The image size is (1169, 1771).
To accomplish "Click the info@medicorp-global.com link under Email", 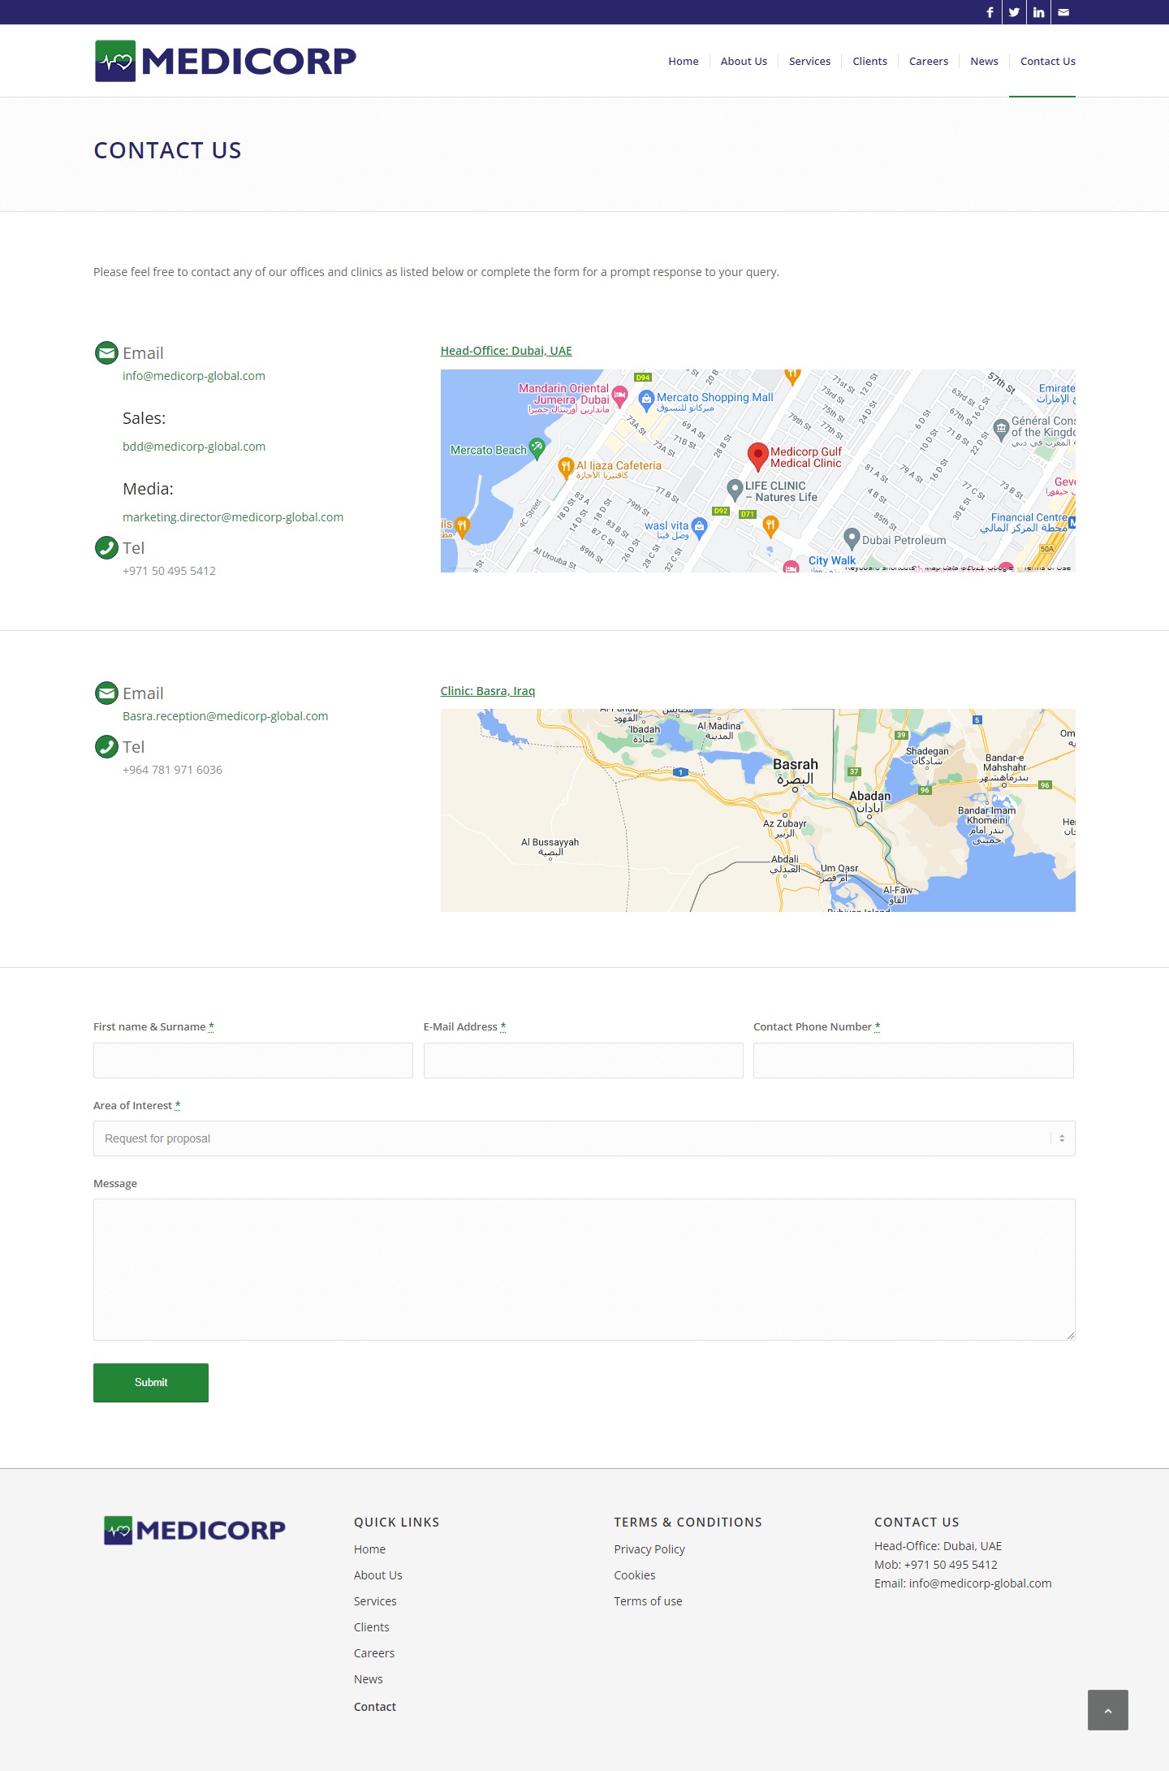I will click(x=194, y=376).
